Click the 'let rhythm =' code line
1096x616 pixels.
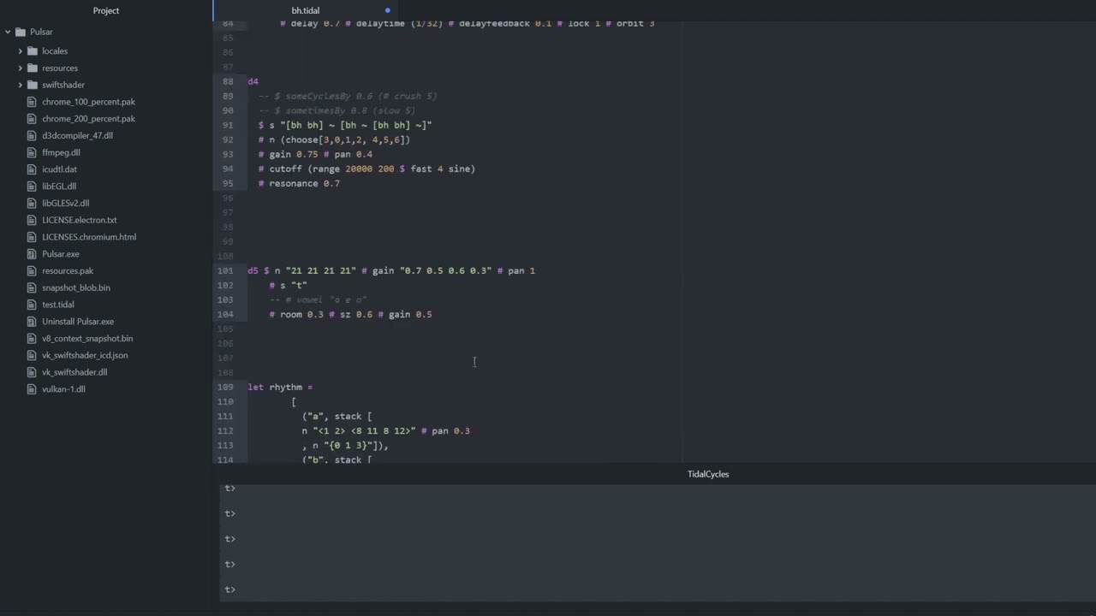[x=280, y=387]
